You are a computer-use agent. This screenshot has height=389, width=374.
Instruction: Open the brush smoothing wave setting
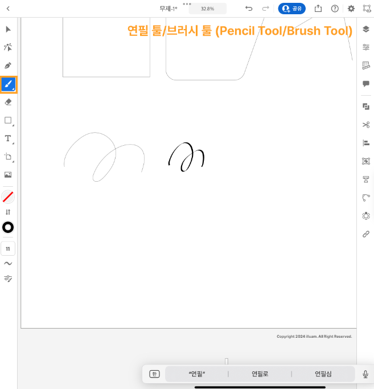[8, 263]
